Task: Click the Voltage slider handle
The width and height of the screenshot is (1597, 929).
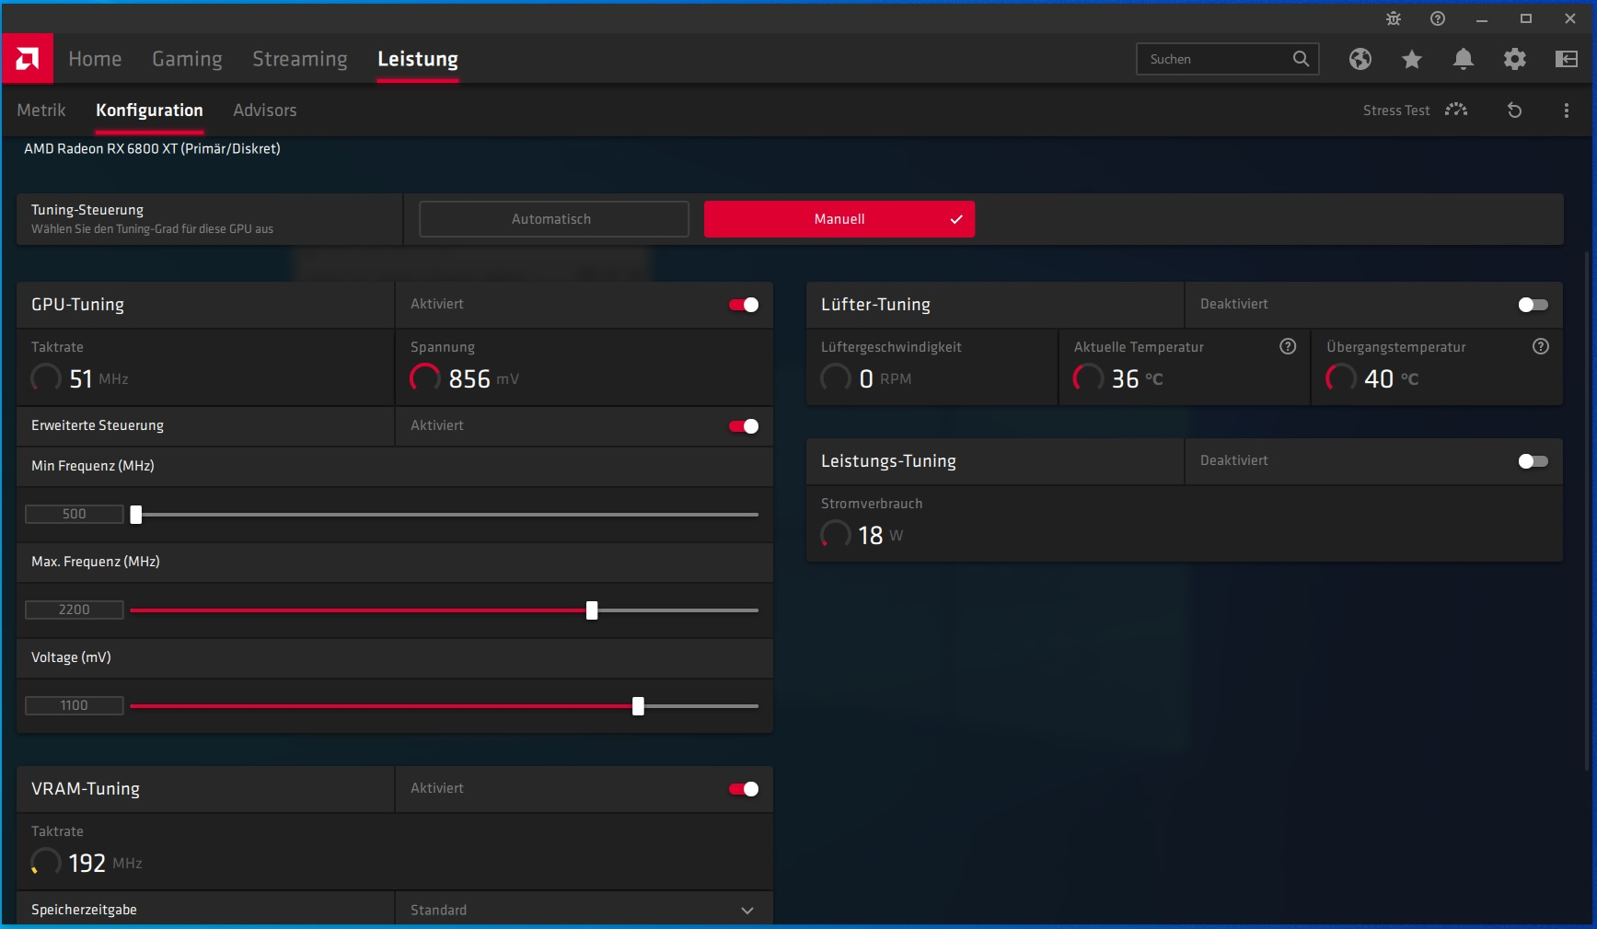Action: click(638, 706)
